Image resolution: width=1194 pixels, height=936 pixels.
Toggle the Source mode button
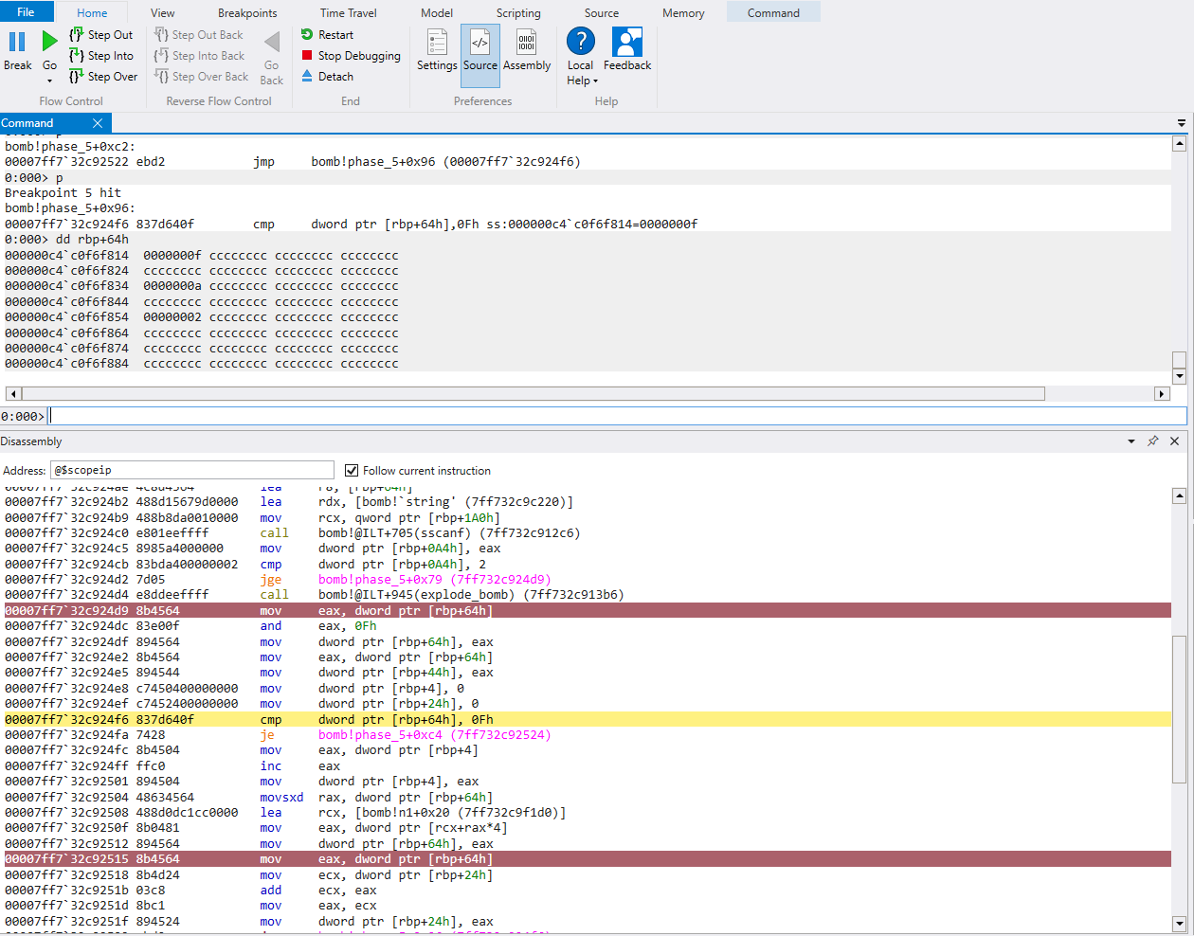point(479,49)
